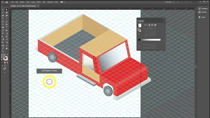Choose Radial gradient type
The image size is (210, 118).
click(152, 25)
